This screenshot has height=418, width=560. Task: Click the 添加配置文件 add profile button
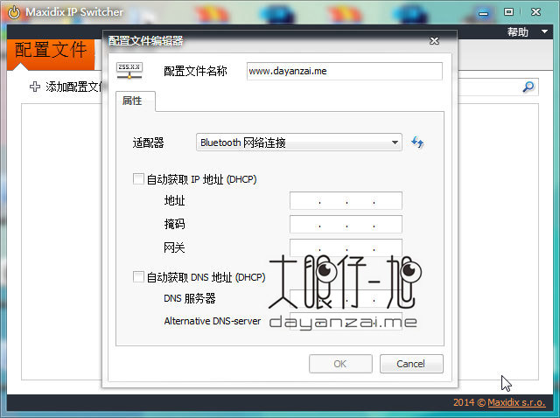[x=66, y=87]
